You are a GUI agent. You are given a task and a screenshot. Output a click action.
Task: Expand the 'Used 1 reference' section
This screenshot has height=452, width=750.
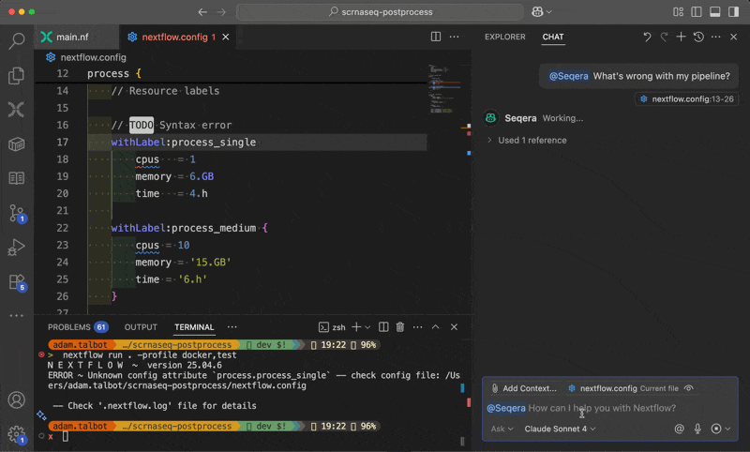click(x=532, y=141)
